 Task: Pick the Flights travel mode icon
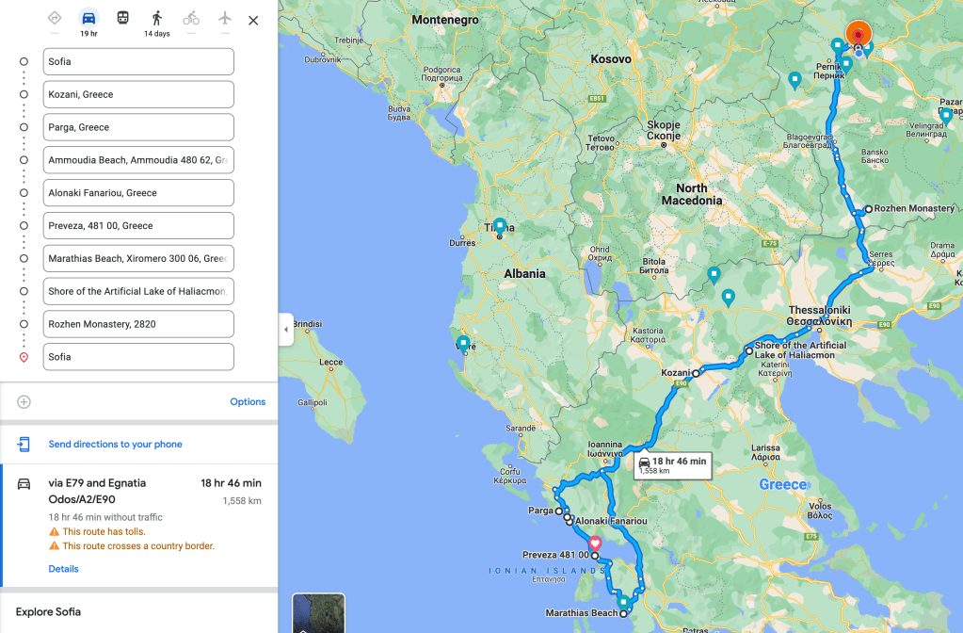(225, 18)
